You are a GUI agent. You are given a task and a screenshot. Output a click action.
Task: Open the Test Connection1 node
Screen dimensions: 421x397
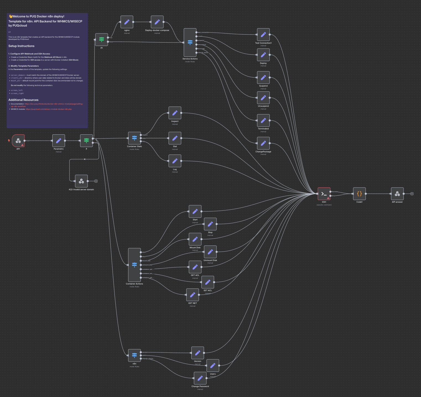coord(263,35)
